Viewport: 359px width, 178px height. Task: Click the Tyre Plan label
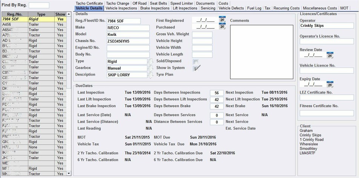pyautogui.click(x=165, y=74)
